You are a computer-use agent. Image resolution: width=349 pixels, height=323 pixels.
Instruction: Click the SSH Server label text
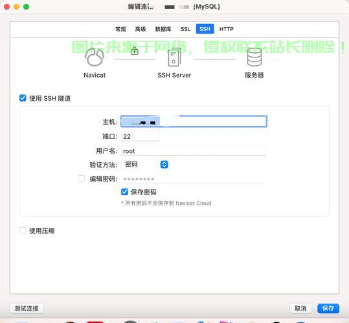174,75
